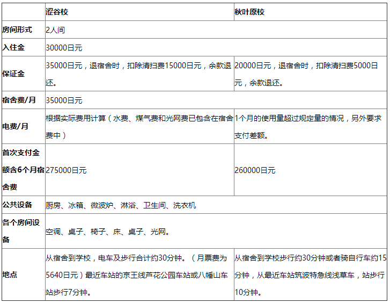Select the 地点 row label
Image resolution: width=390 pixels, height=303 pixels.
pyautogui.click(x=10, y=275)
